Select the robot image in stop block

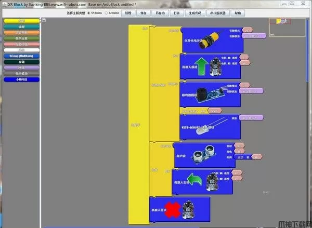(x=188, y=209)
